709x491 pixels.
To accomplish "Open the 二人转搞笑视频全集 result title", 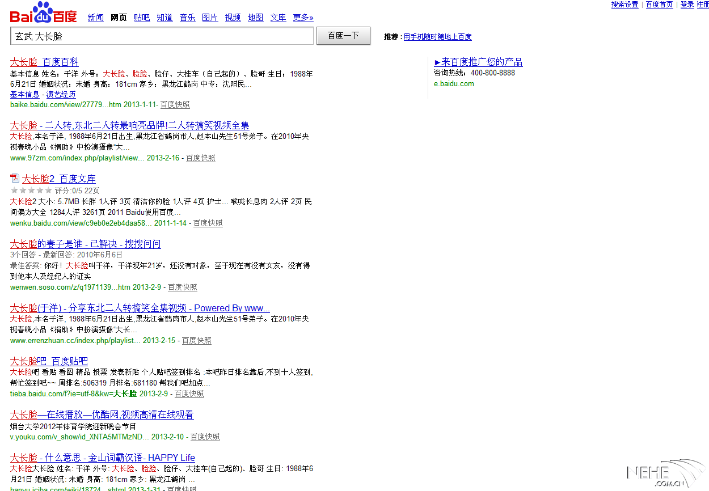I will [x=129, y=125].
